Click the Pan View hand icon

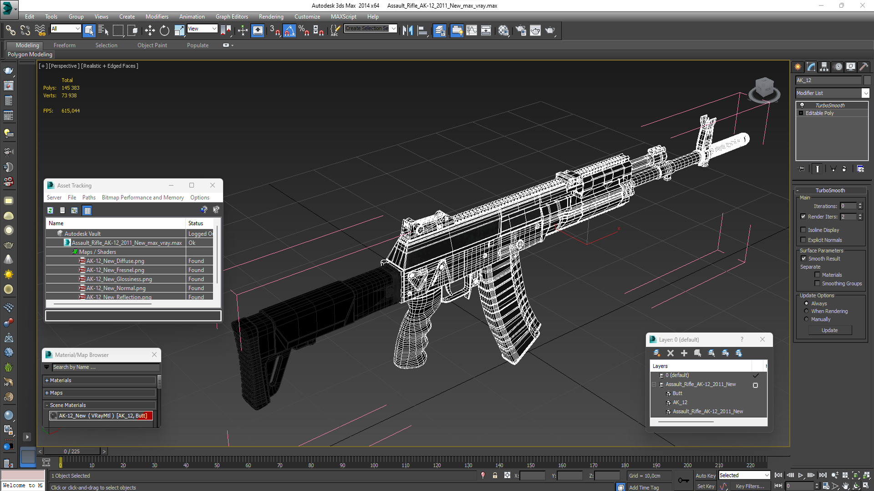coord(845,486)
